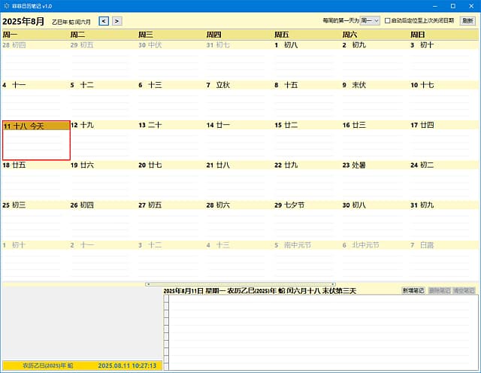Select August 1 初八 date cell
The image size is (481, 373).
306,58
